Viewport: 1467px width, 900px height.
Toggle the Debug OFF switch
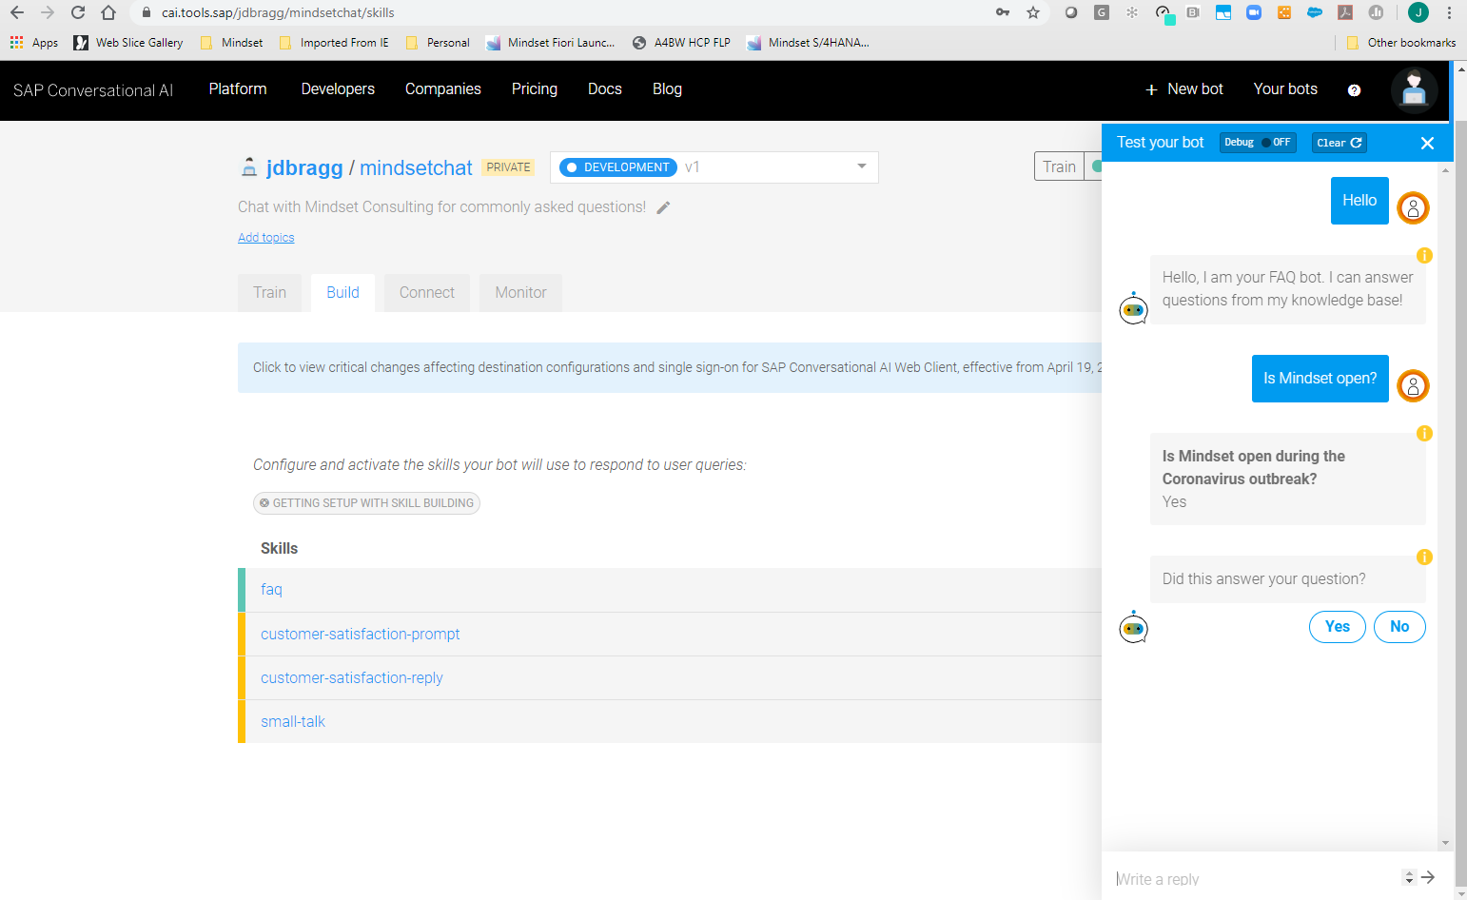pyautogui.click(x=1258, y=143)
